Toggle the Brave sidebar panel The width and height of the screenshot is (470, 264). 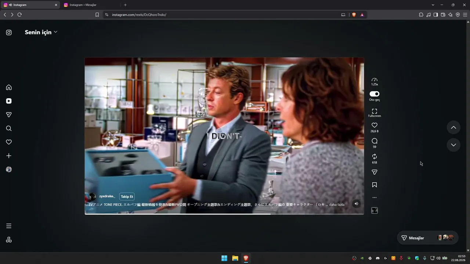(436, 15)
